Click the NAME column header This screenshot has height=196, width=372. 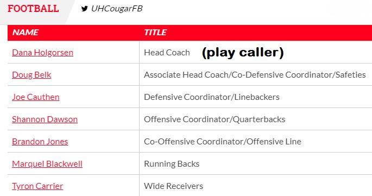pos(26,32)
